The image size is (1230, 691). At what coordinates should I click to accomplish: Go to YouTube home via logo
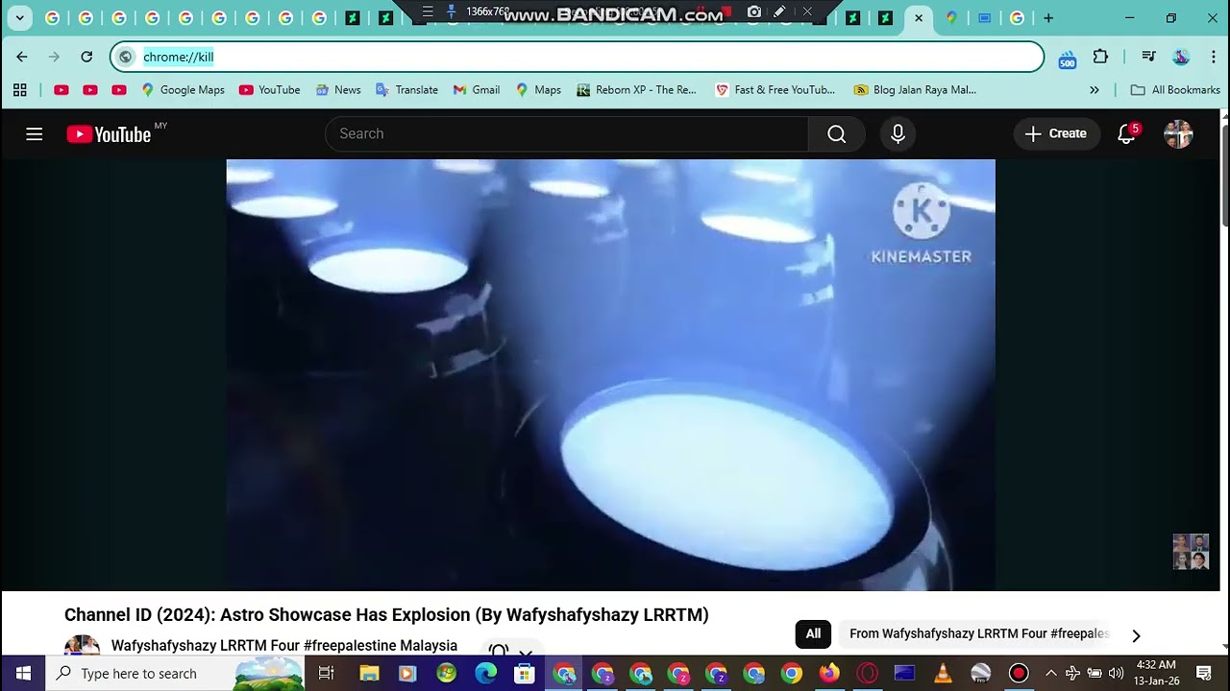[x=109, y=134]
